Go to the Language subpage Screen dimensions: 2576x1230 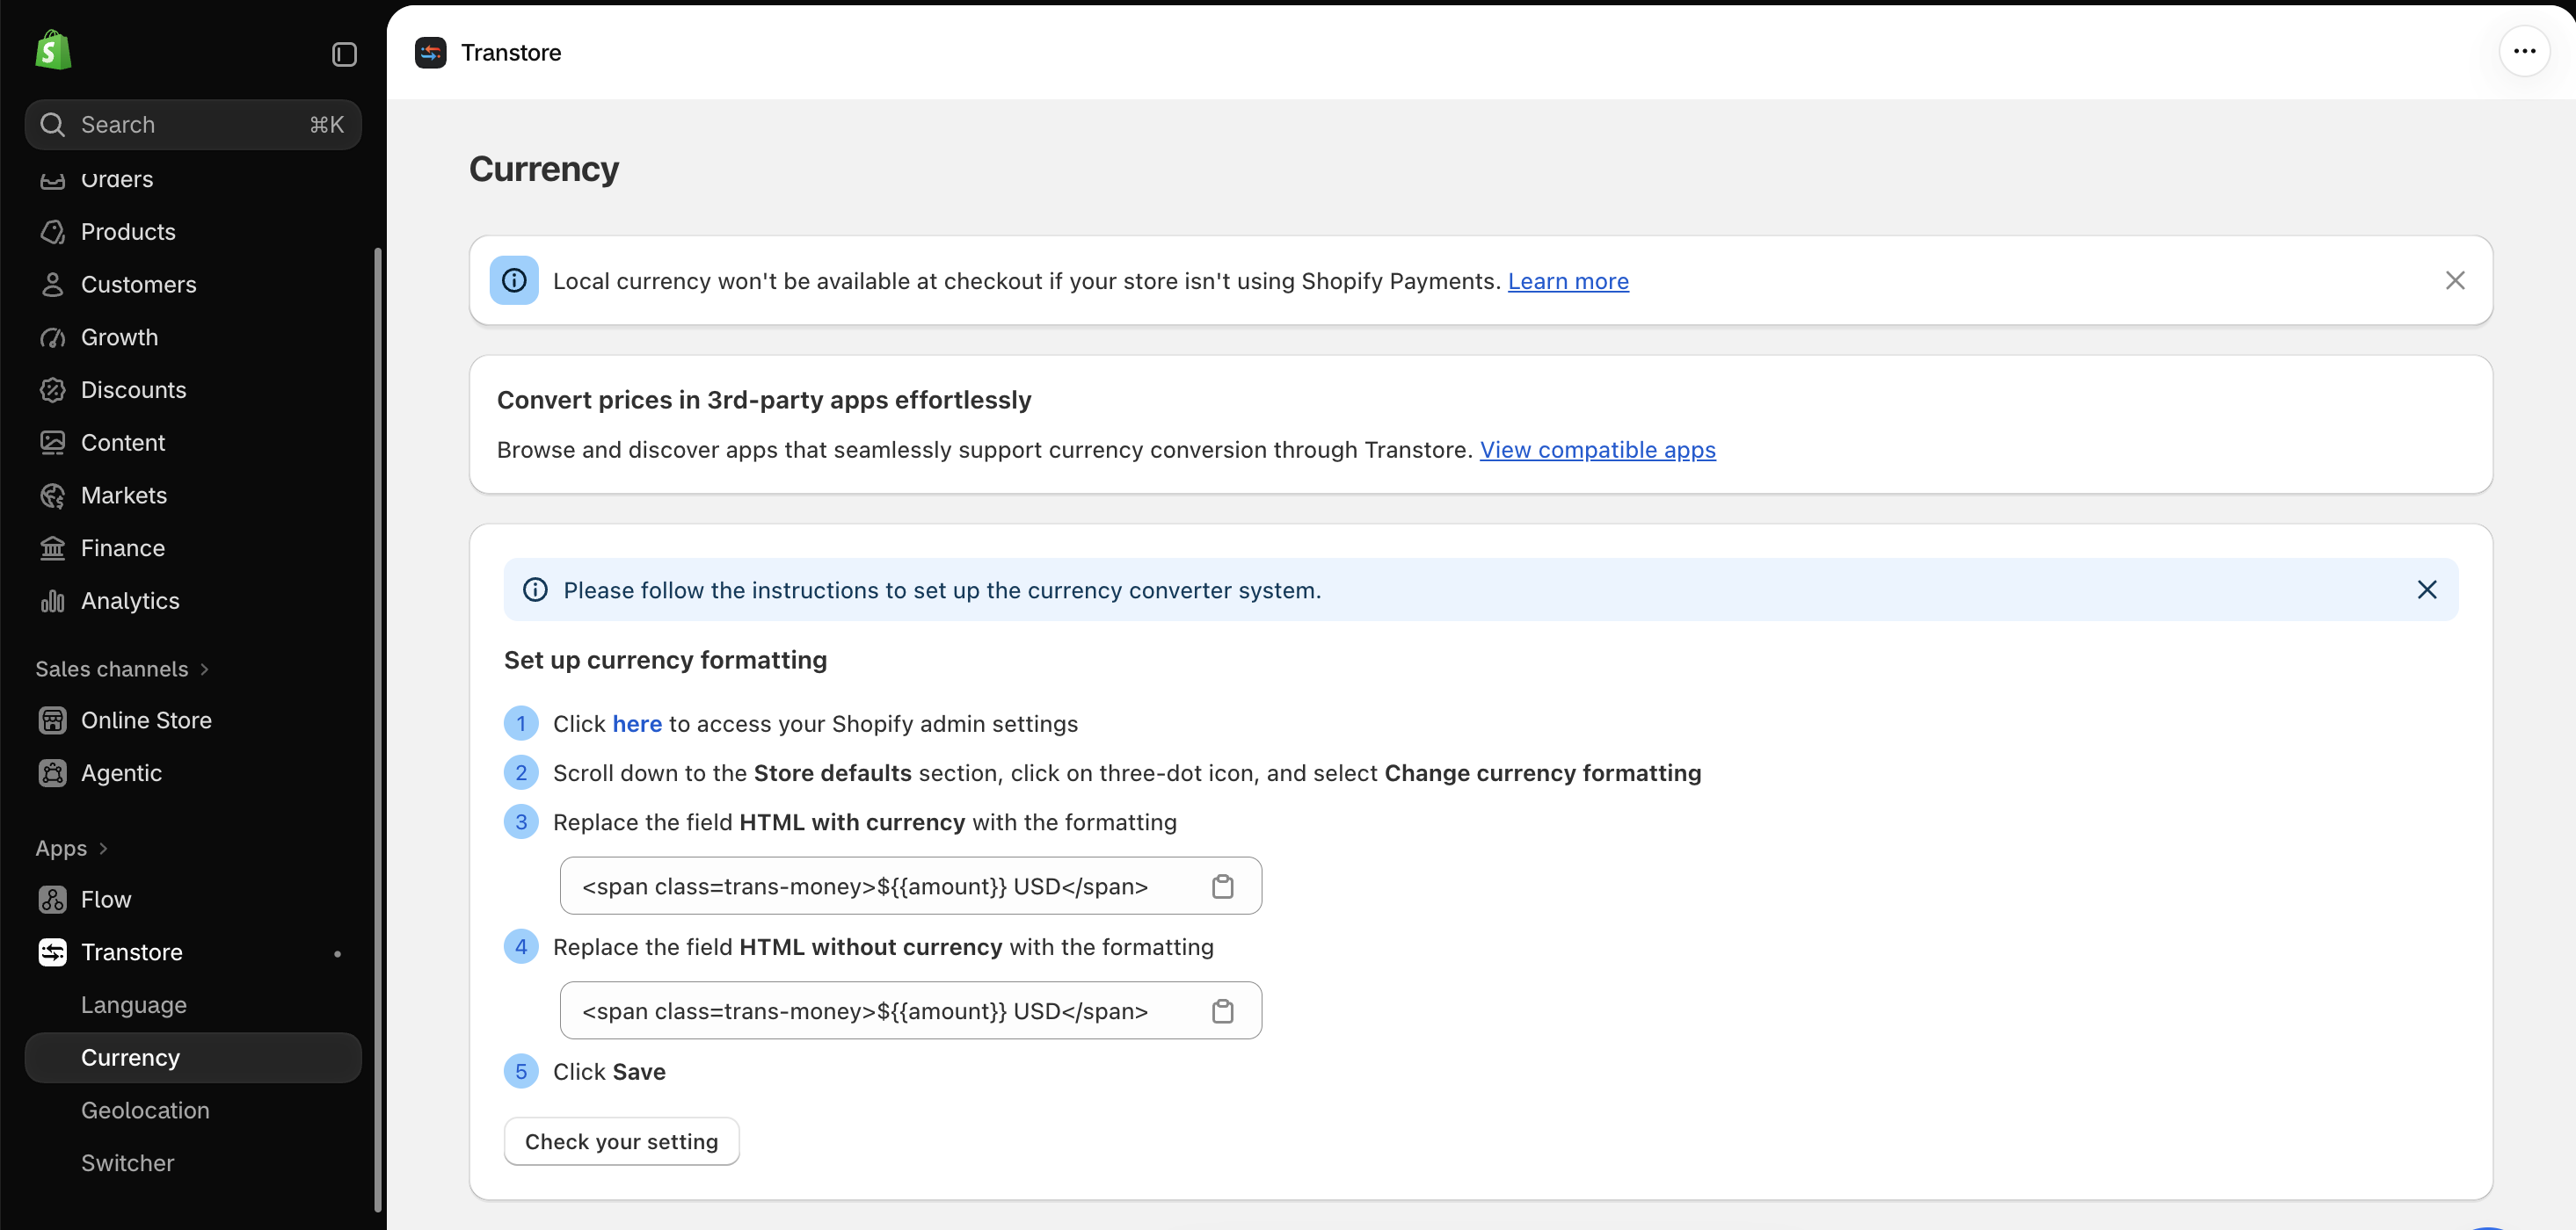click(193, 1005)
